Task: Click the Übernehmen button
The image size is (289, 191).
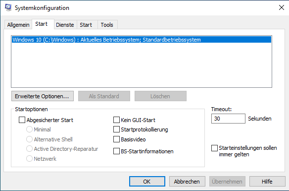Action: pos(227,182)
